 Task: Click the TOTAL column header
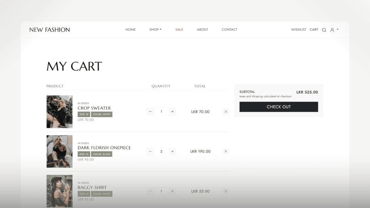[x=200, y=86]
